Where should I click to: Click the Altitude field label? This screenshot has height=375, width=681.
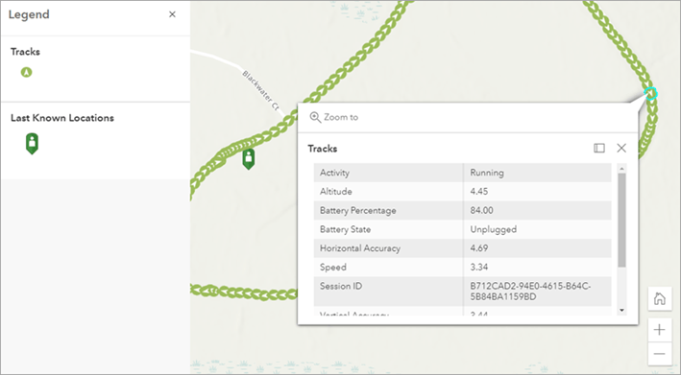(336, 192)
